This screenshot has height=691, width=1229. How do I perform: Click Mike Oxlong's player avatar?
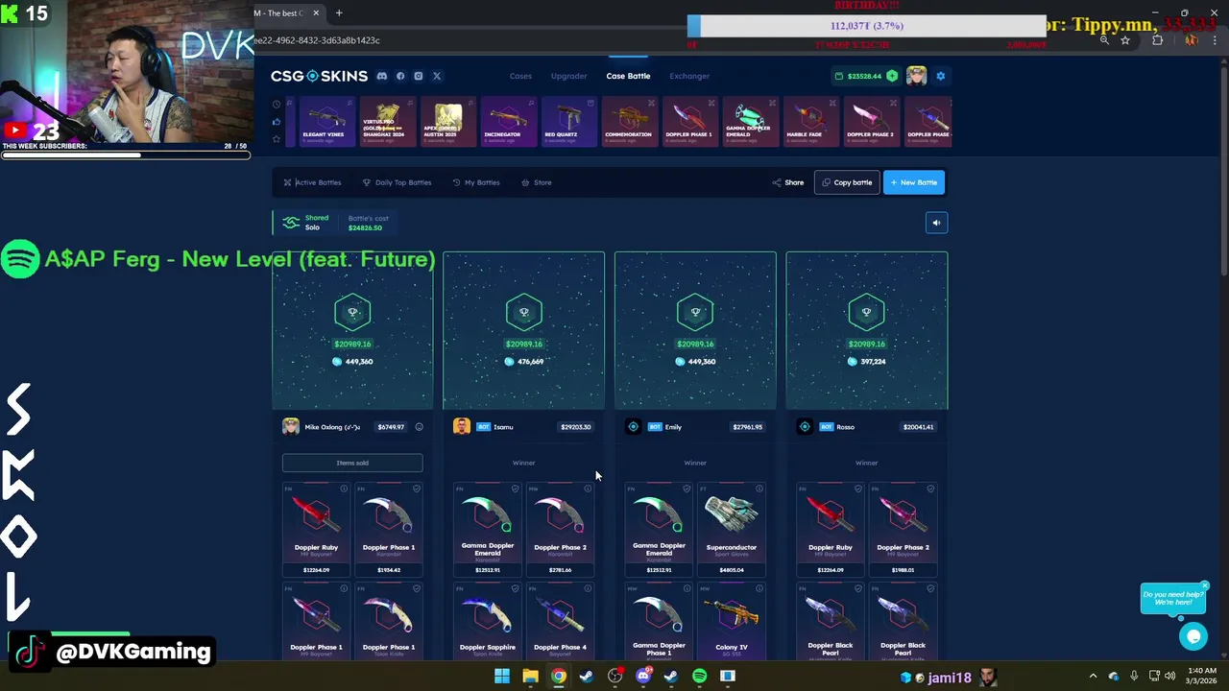tap(290, 426)
